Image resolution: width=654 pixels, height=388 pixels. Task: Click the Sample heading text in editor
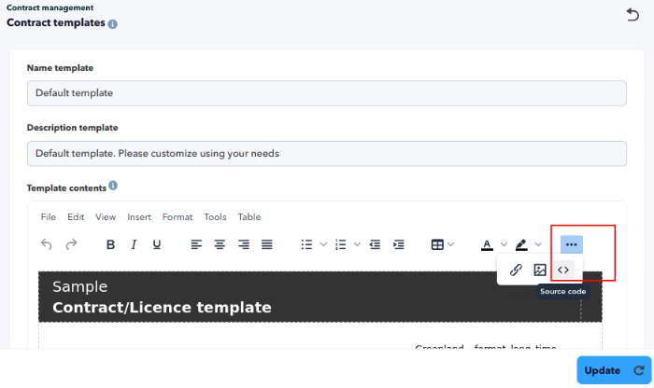[80, 286]
